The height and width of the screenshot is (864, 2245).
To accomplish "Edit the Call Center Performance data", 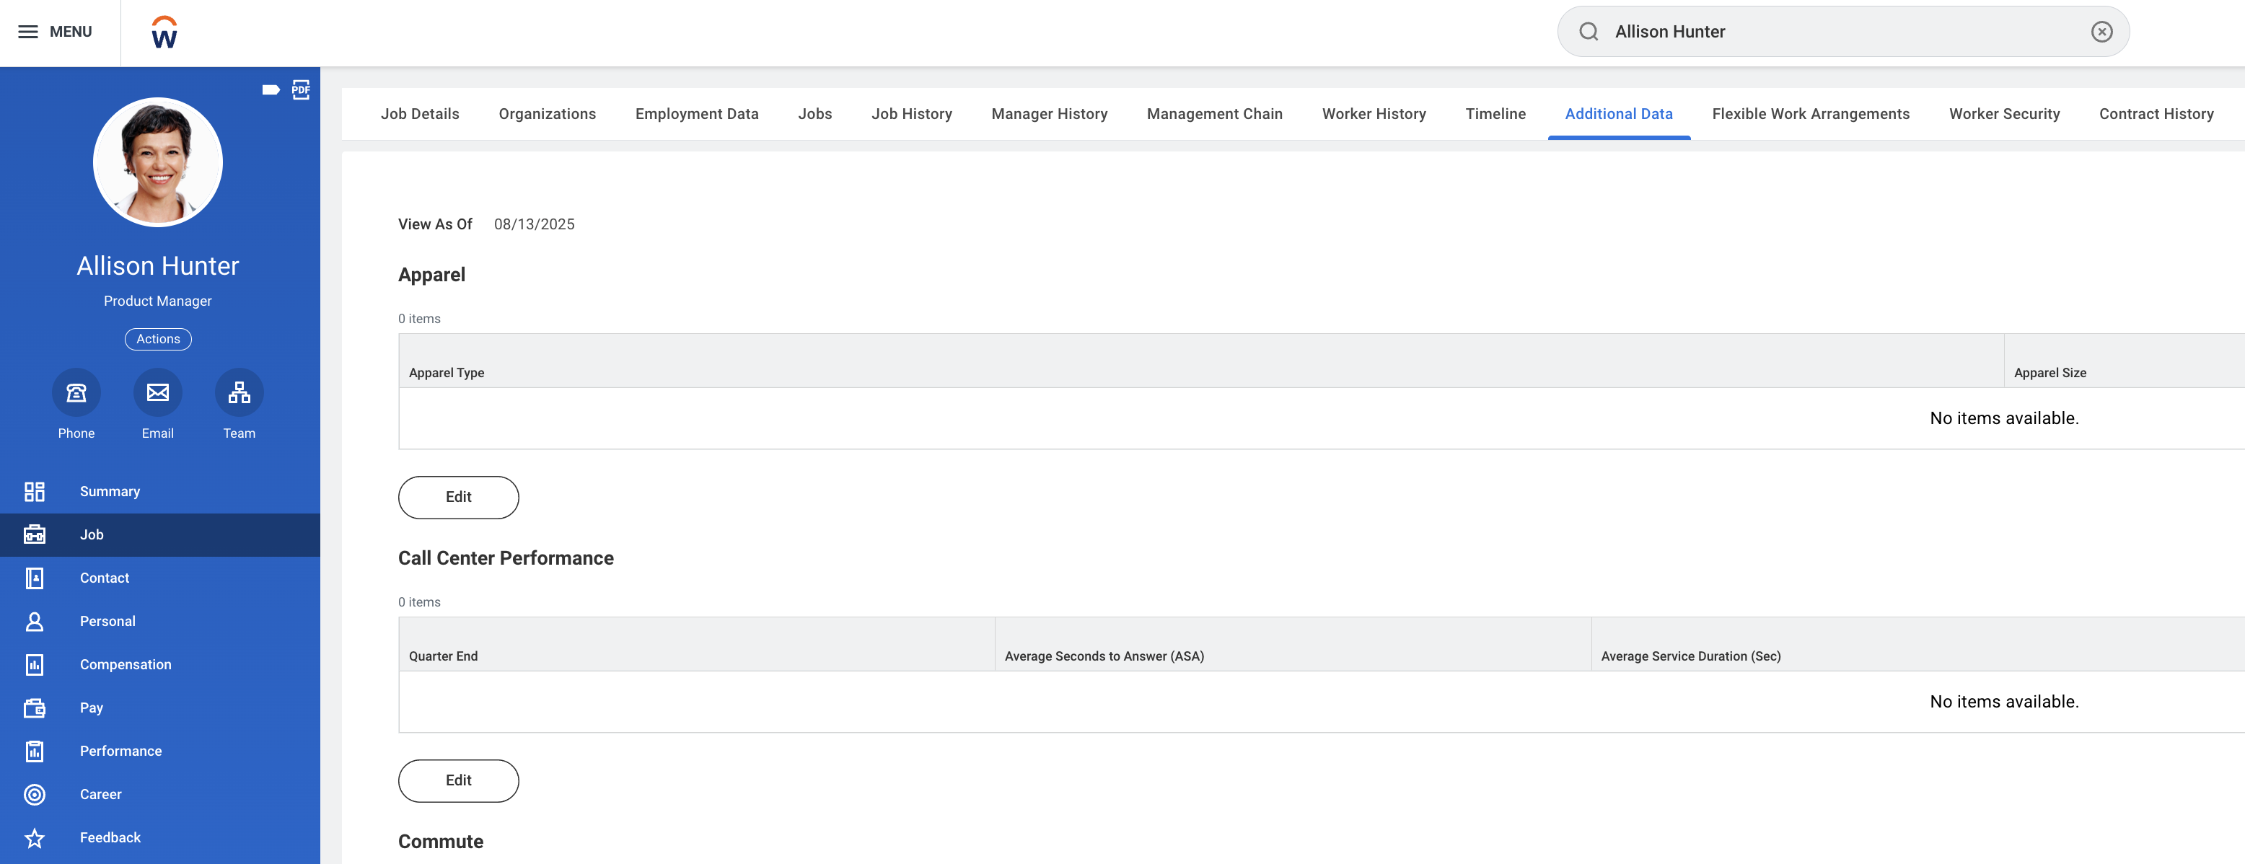I will tap(458, 780).
